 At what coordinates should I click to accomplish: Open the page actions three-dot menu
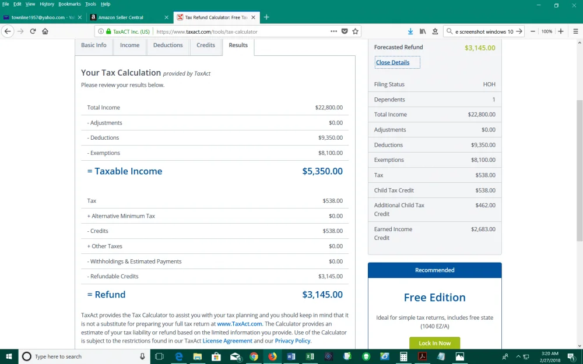(333, 31)
